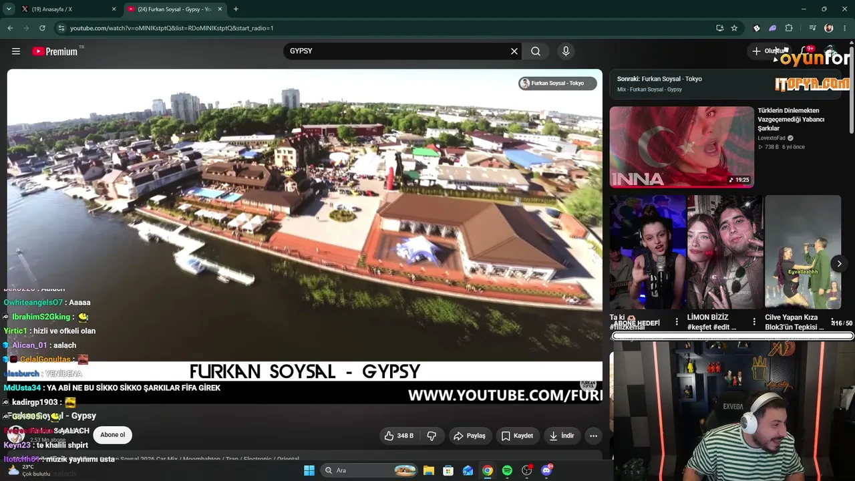855x481 pixels.
Task: Open Spotify from the taskbar
Action: coord(507,470)
